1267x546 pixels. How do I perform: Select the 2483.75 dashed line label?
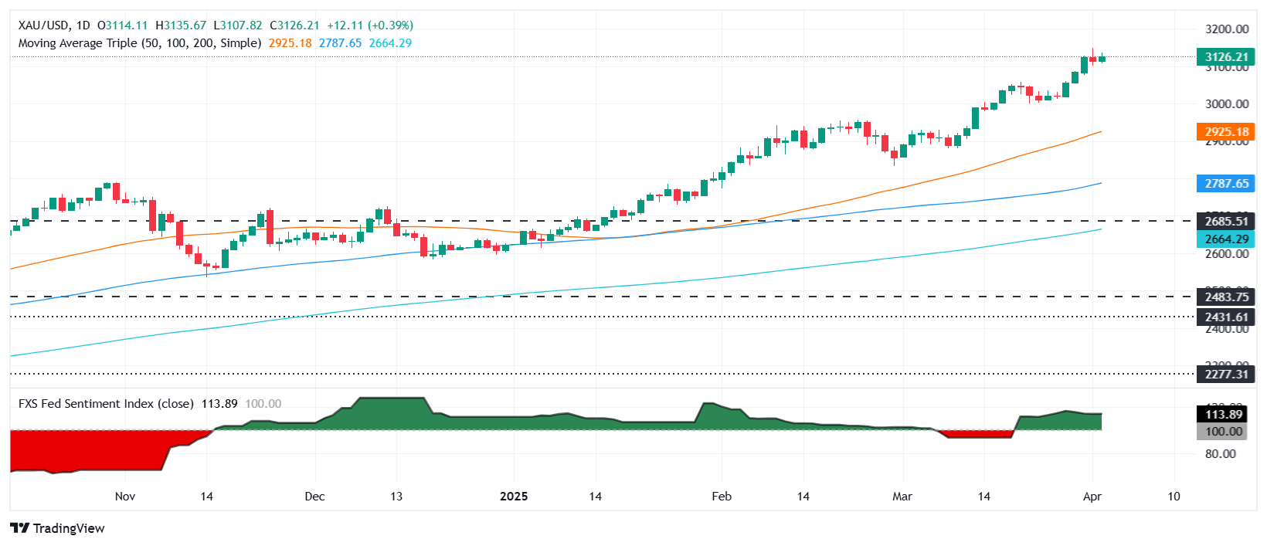[1226, 297]
